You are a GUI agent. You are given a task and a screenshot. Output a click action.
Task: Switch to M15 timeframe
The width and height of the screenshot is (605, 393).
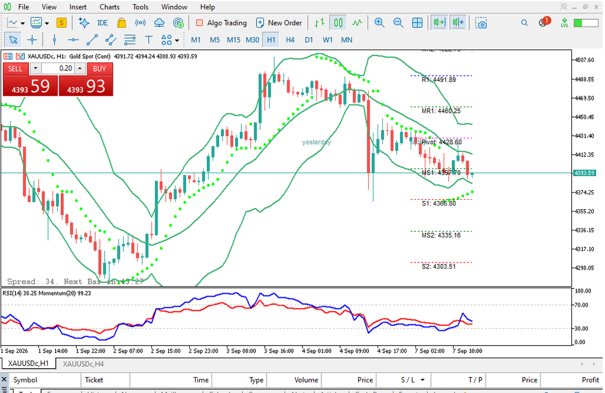coord(233,40)
